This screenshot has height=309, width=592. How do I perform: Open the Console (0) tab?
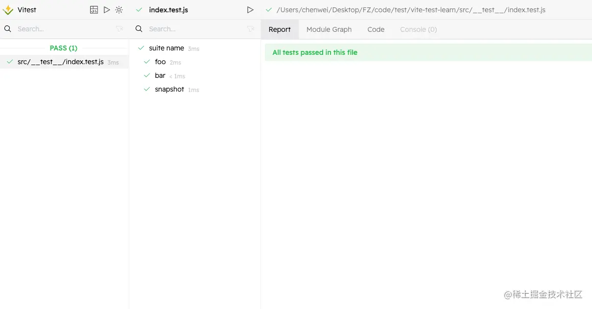[x=418, y=29]
